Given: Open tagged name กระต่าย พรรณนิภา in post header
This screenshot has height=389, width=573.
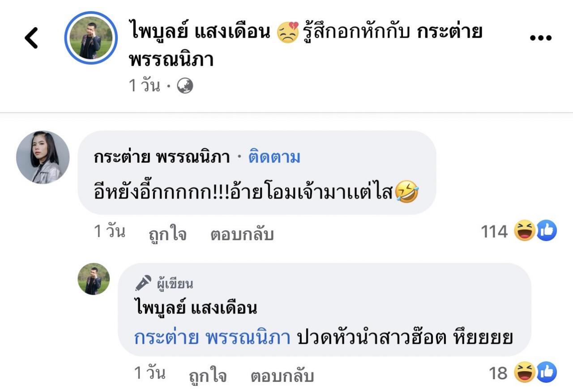Looking at the screenshot, I should [x=449, y=32].
